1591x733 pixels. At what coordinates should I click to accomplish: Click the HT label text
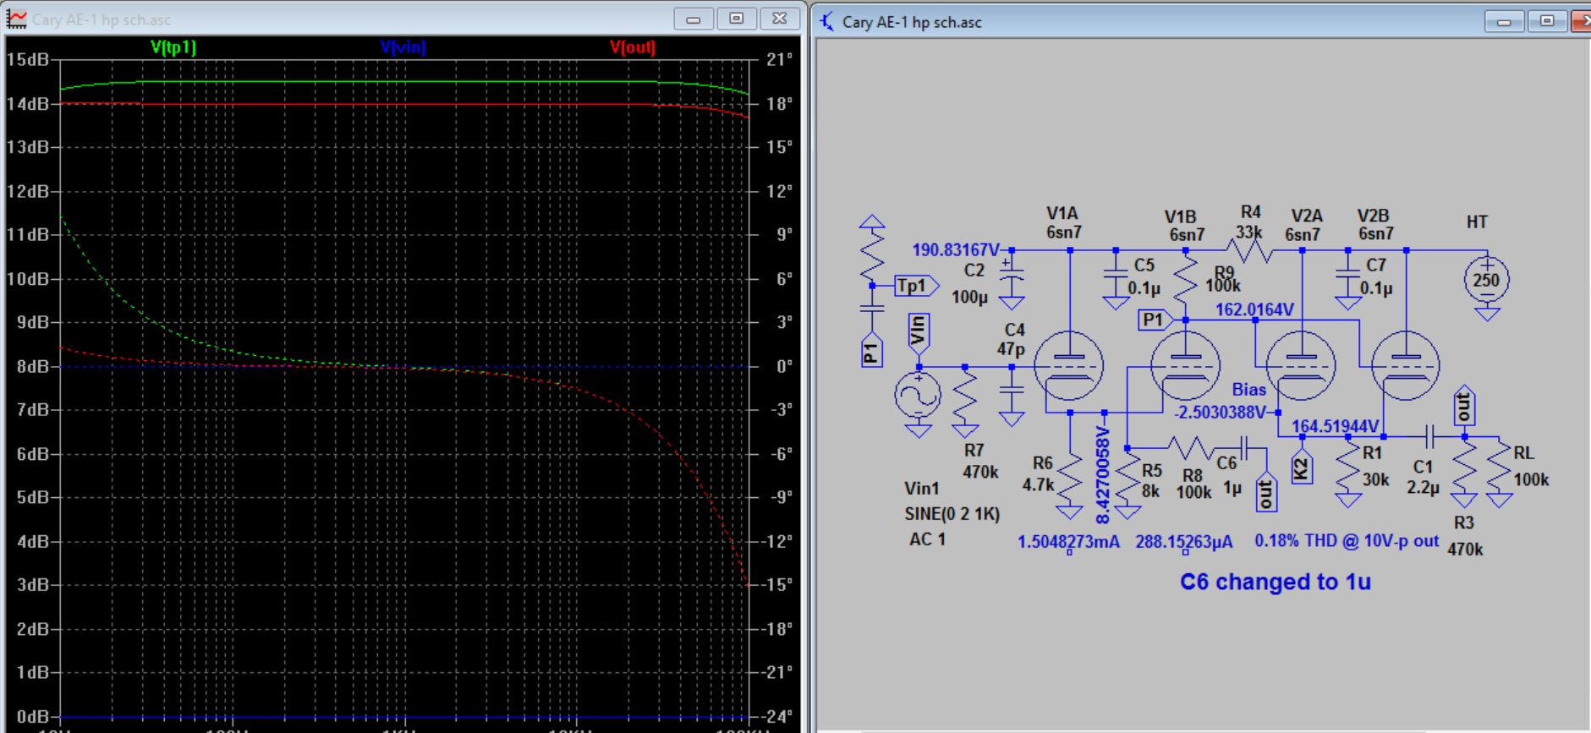[1477, 222]
